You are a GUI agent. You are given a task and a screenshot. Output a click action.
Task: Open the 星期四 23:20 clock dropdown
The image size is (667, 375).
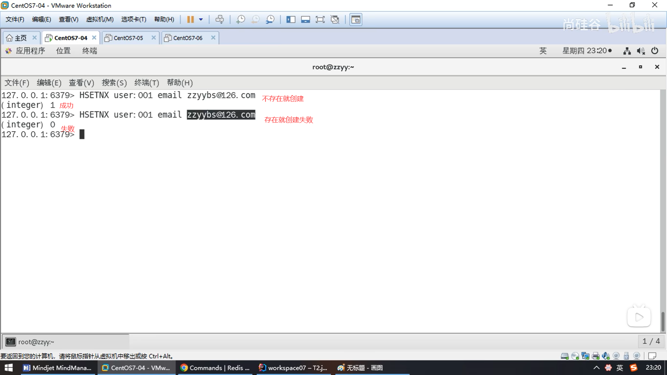click(x=586, y=51)
